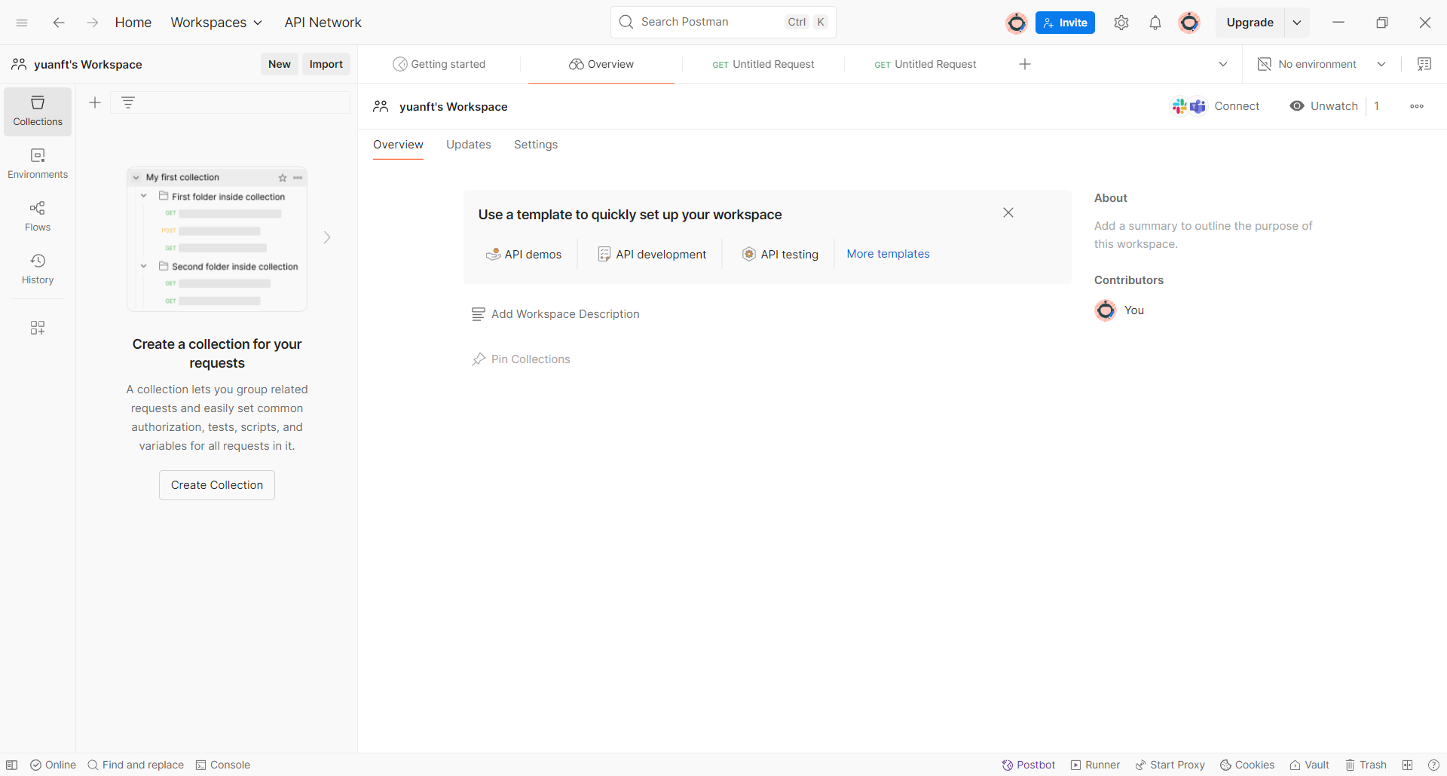Toggle two-pane layout icon in status bar

pos(1407,765)
